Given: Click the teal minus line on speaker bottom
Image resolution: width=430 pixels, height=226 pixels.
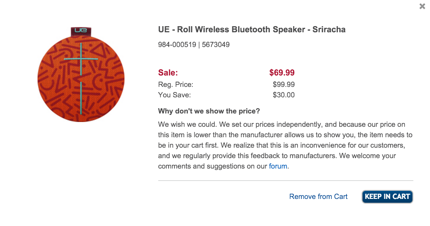Looking at the screenshot, I should click(x=81, y=98).
